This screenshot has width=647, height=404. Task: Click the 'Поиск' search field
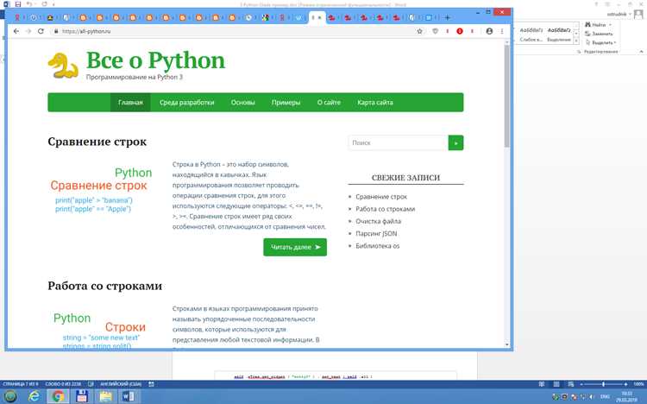tap(399, 143)
